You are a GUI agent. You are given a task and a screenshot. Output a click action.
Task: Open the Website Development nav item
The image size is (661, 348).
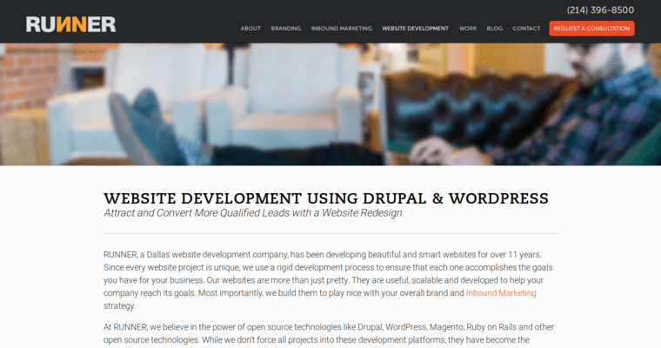[415, 29]
